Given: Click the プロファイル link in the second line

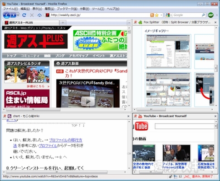Looking at the screenshot, I should click(x=48, y=146).
